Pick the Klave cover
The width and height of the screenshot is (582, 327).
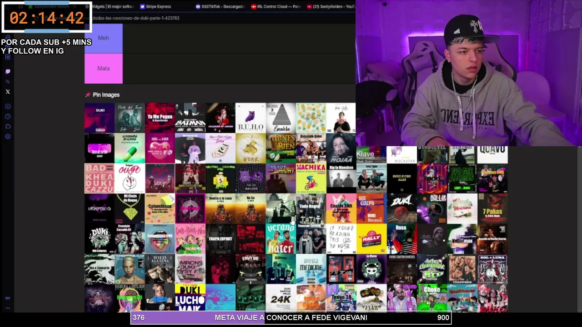(371, 155)
